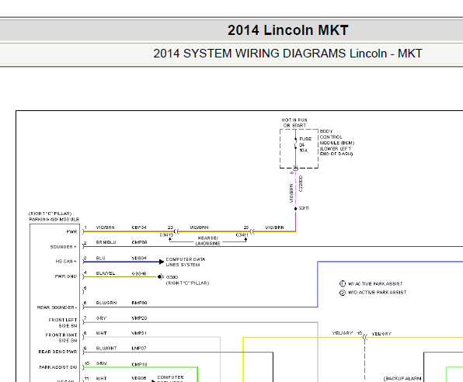Select the S211 splice dot
463x382 pixels.
295,209
